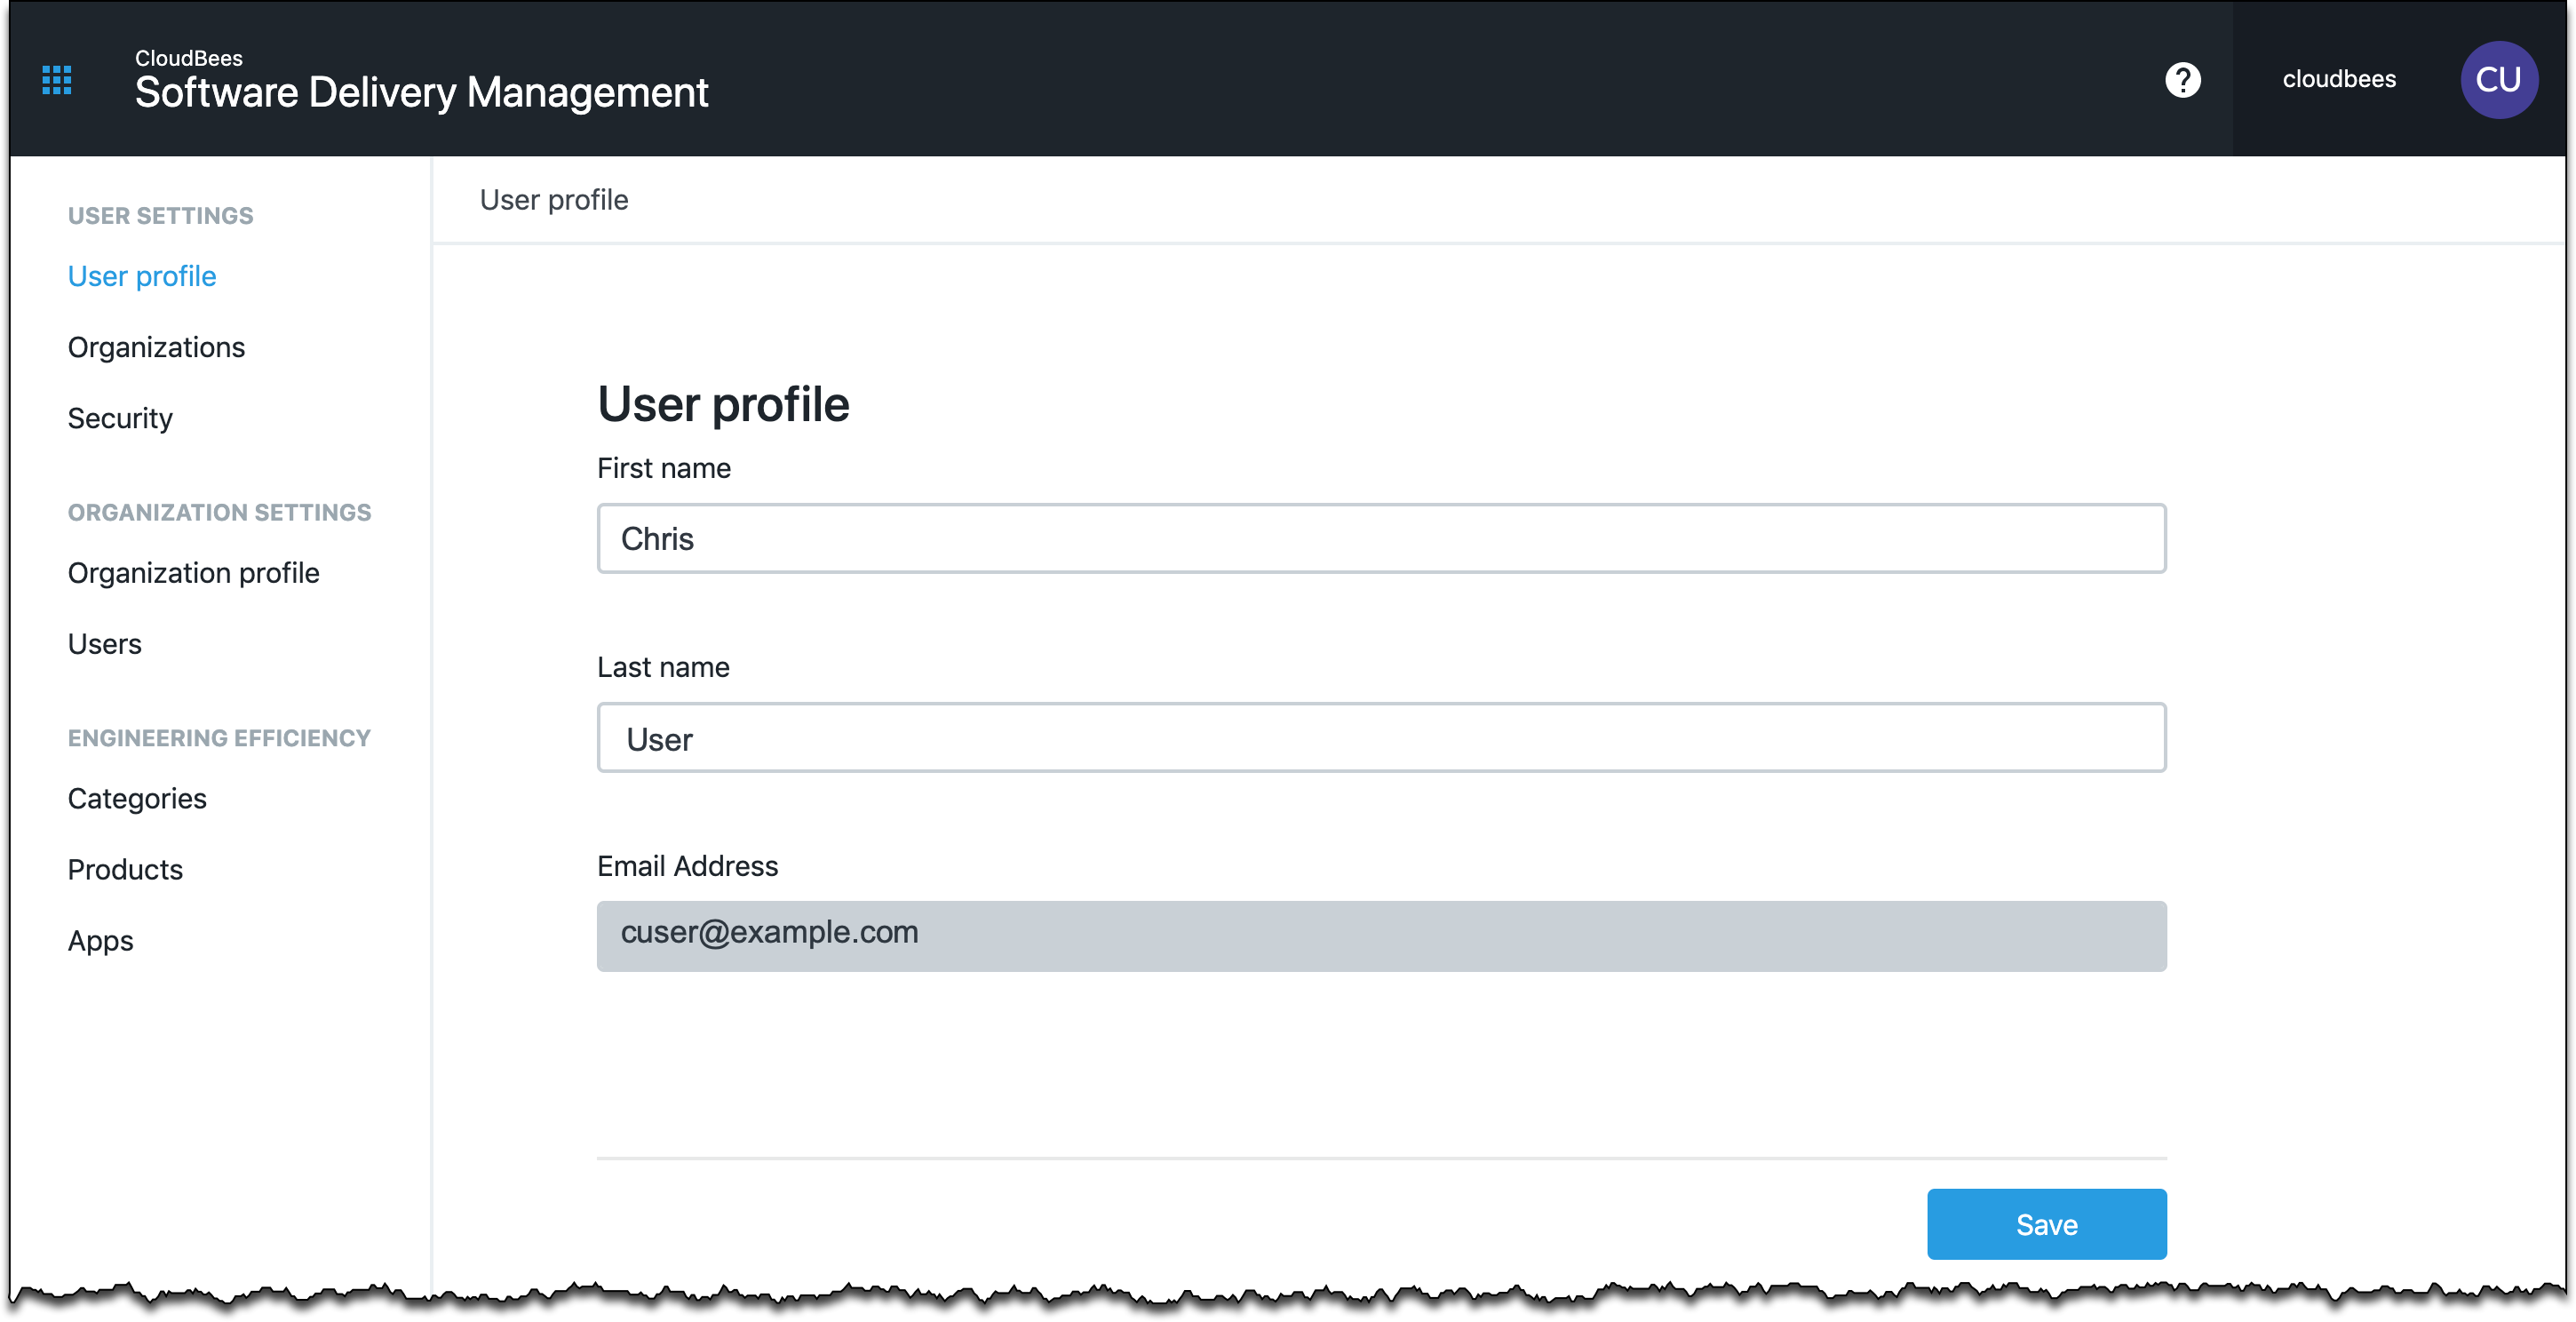Navigate to Organization profile
Image resolution: width=2576 pixels, height=1322 pixels.
pyautogui.click(x=194, y=573)
